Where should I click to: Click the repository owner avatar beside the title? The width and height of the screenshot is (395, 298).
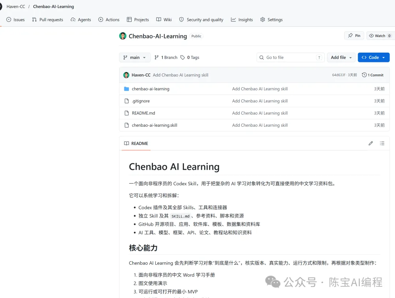(x=123, y=36)
